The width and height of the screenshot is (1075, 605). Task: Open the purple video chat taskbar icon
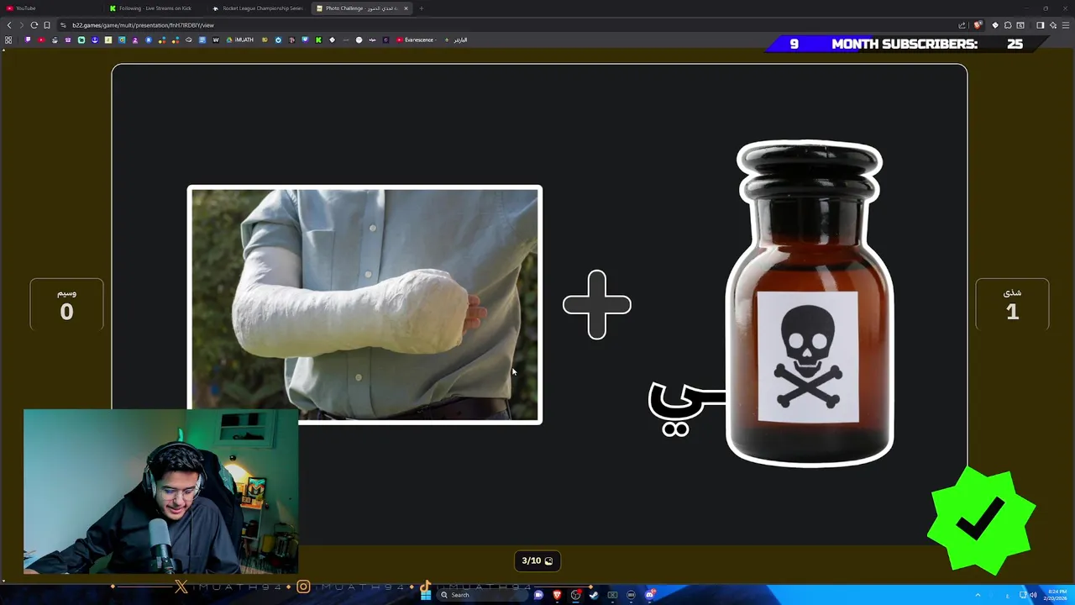[538, 595]
